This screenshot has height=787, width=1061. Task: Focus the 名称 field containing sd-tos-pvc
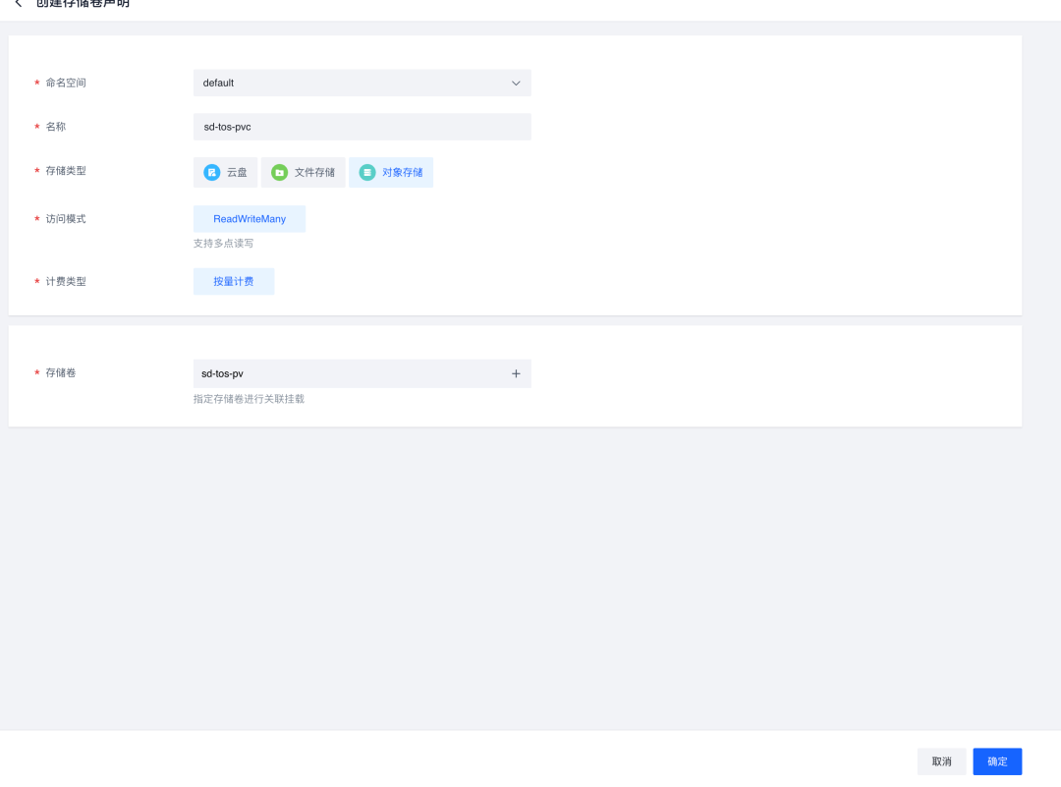362,127
